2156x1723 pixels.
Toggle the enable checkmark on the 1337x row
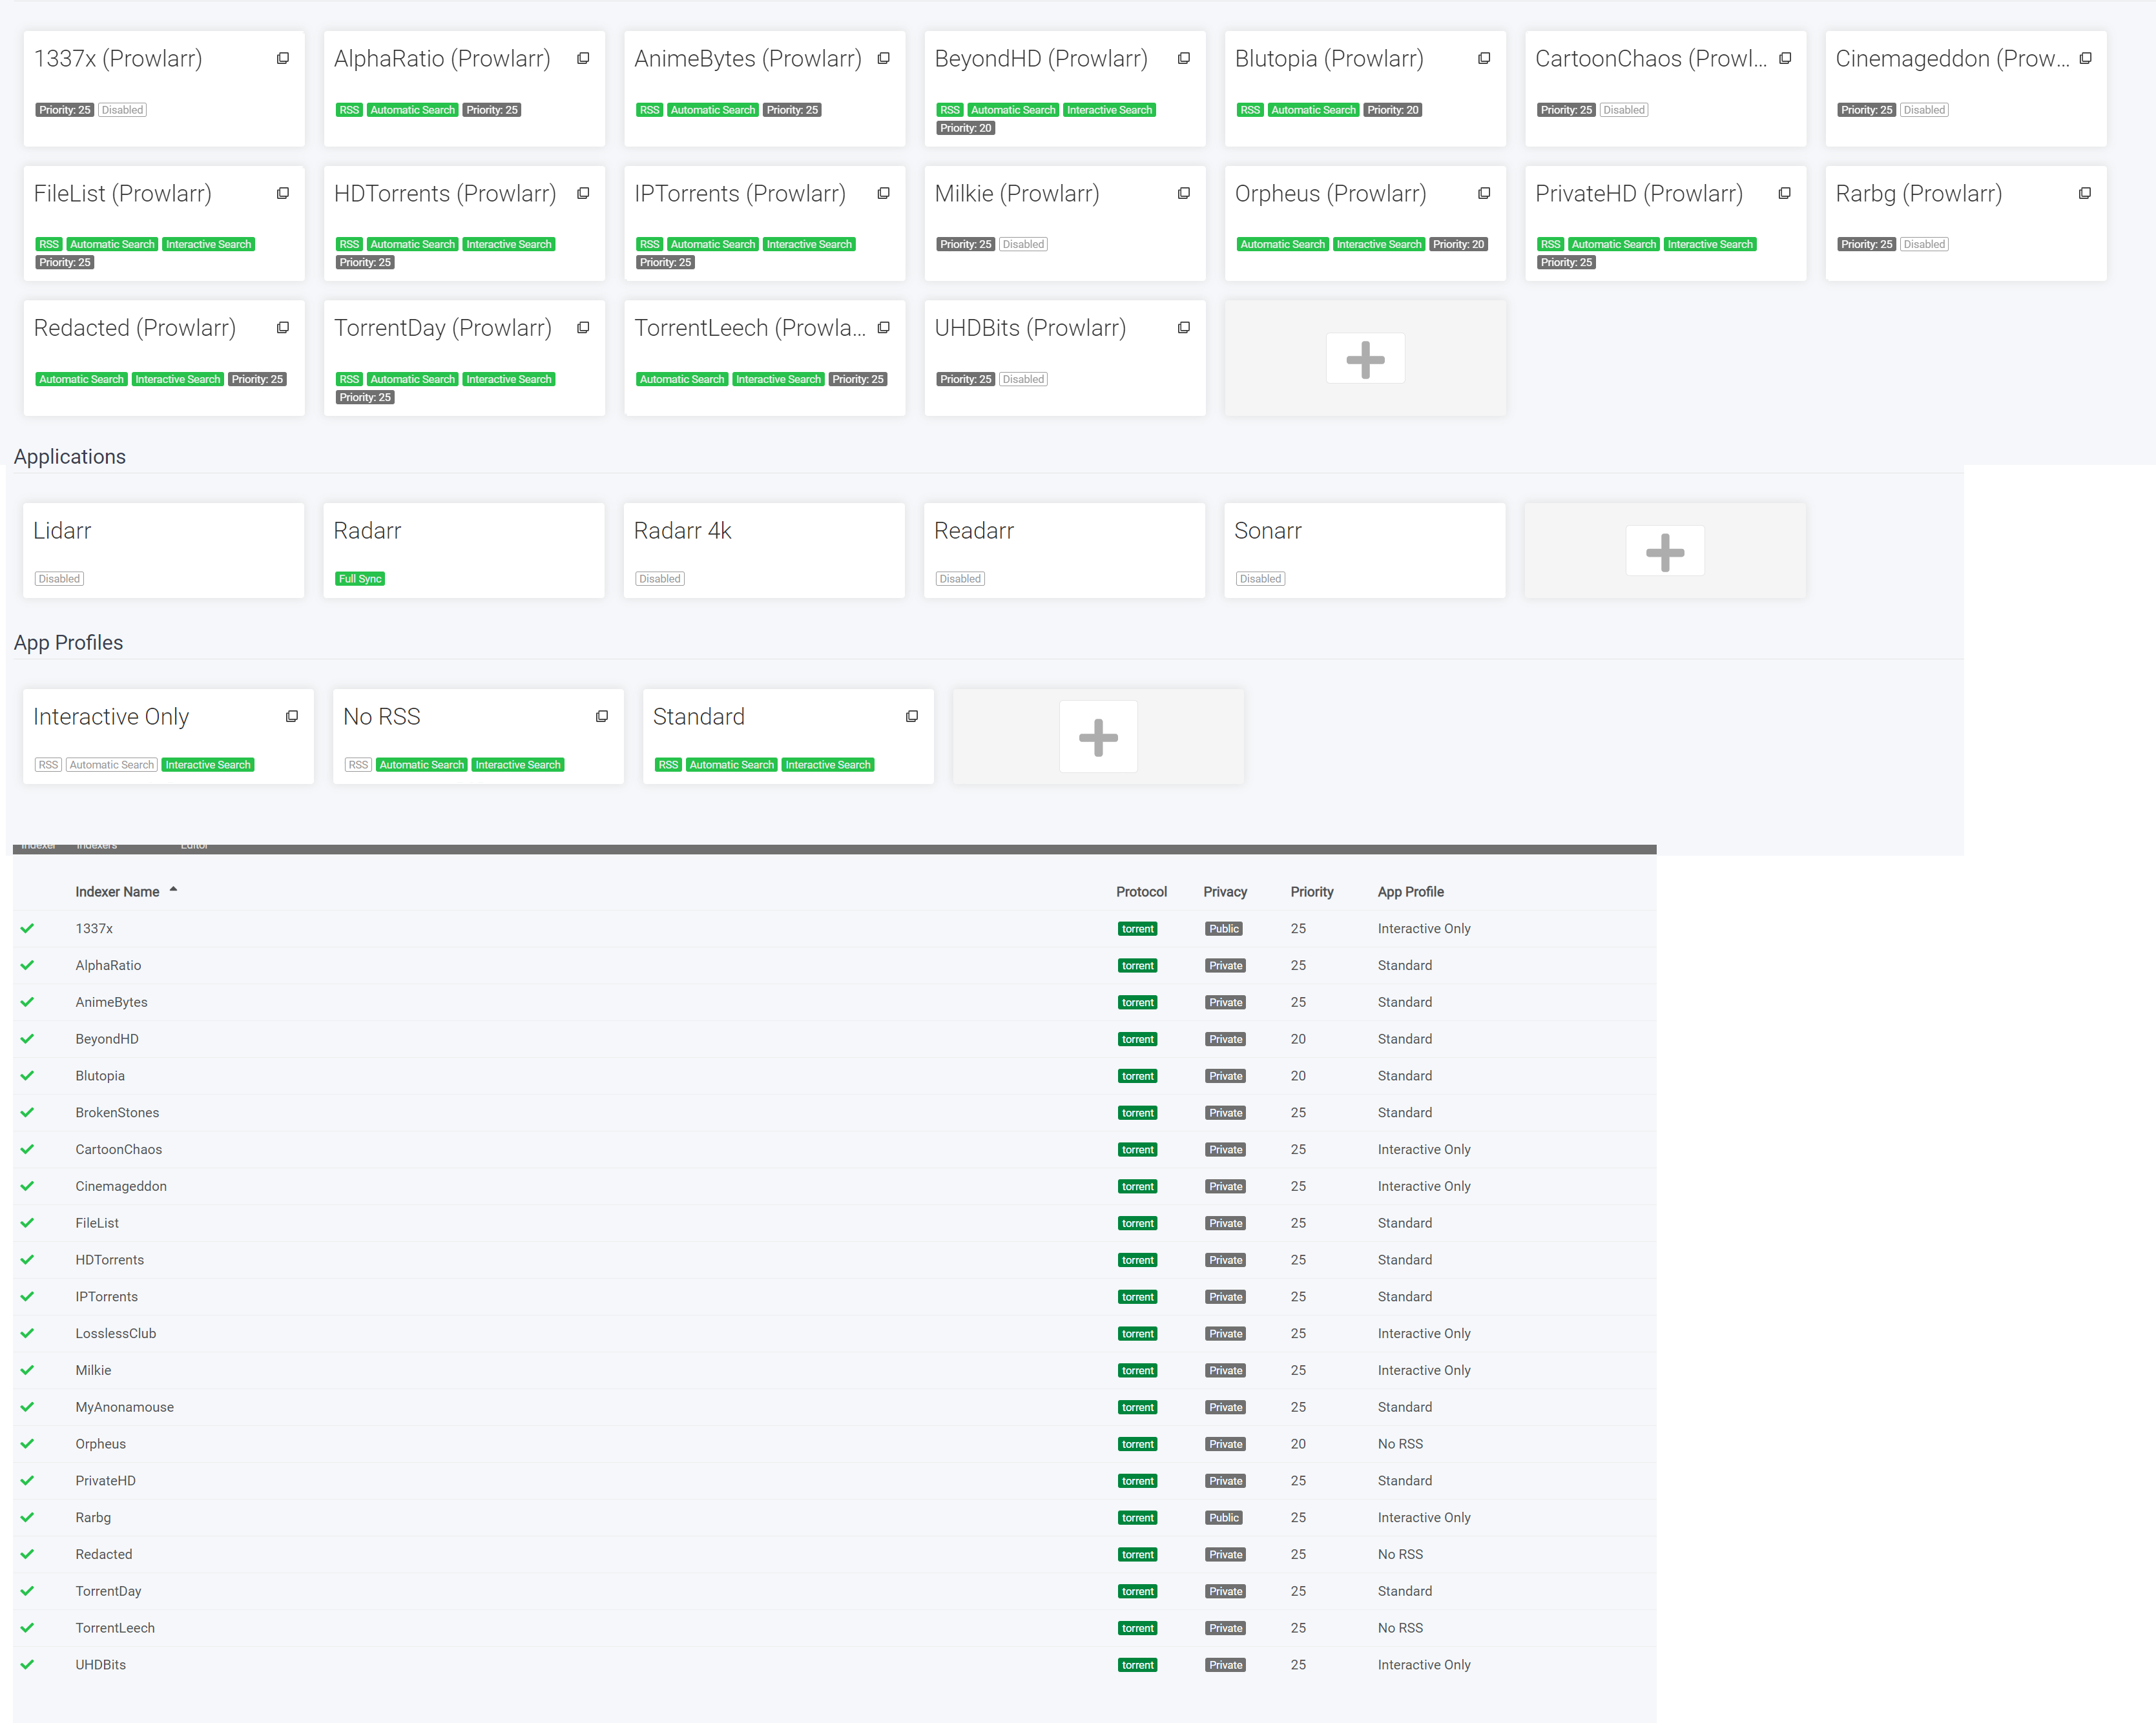[27, 928]
